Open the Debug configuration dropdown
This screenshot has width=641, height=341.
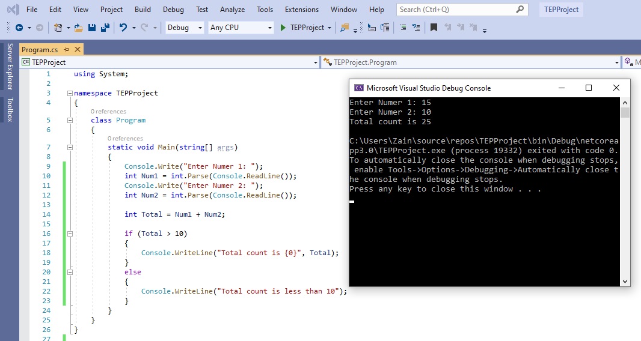[x=185, y=28]
